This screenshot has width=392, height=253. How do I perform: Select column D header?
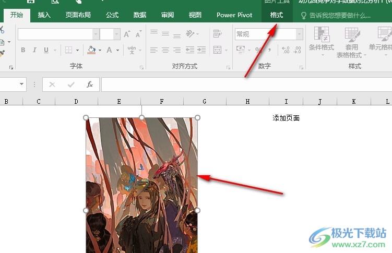tap(76, 101)
